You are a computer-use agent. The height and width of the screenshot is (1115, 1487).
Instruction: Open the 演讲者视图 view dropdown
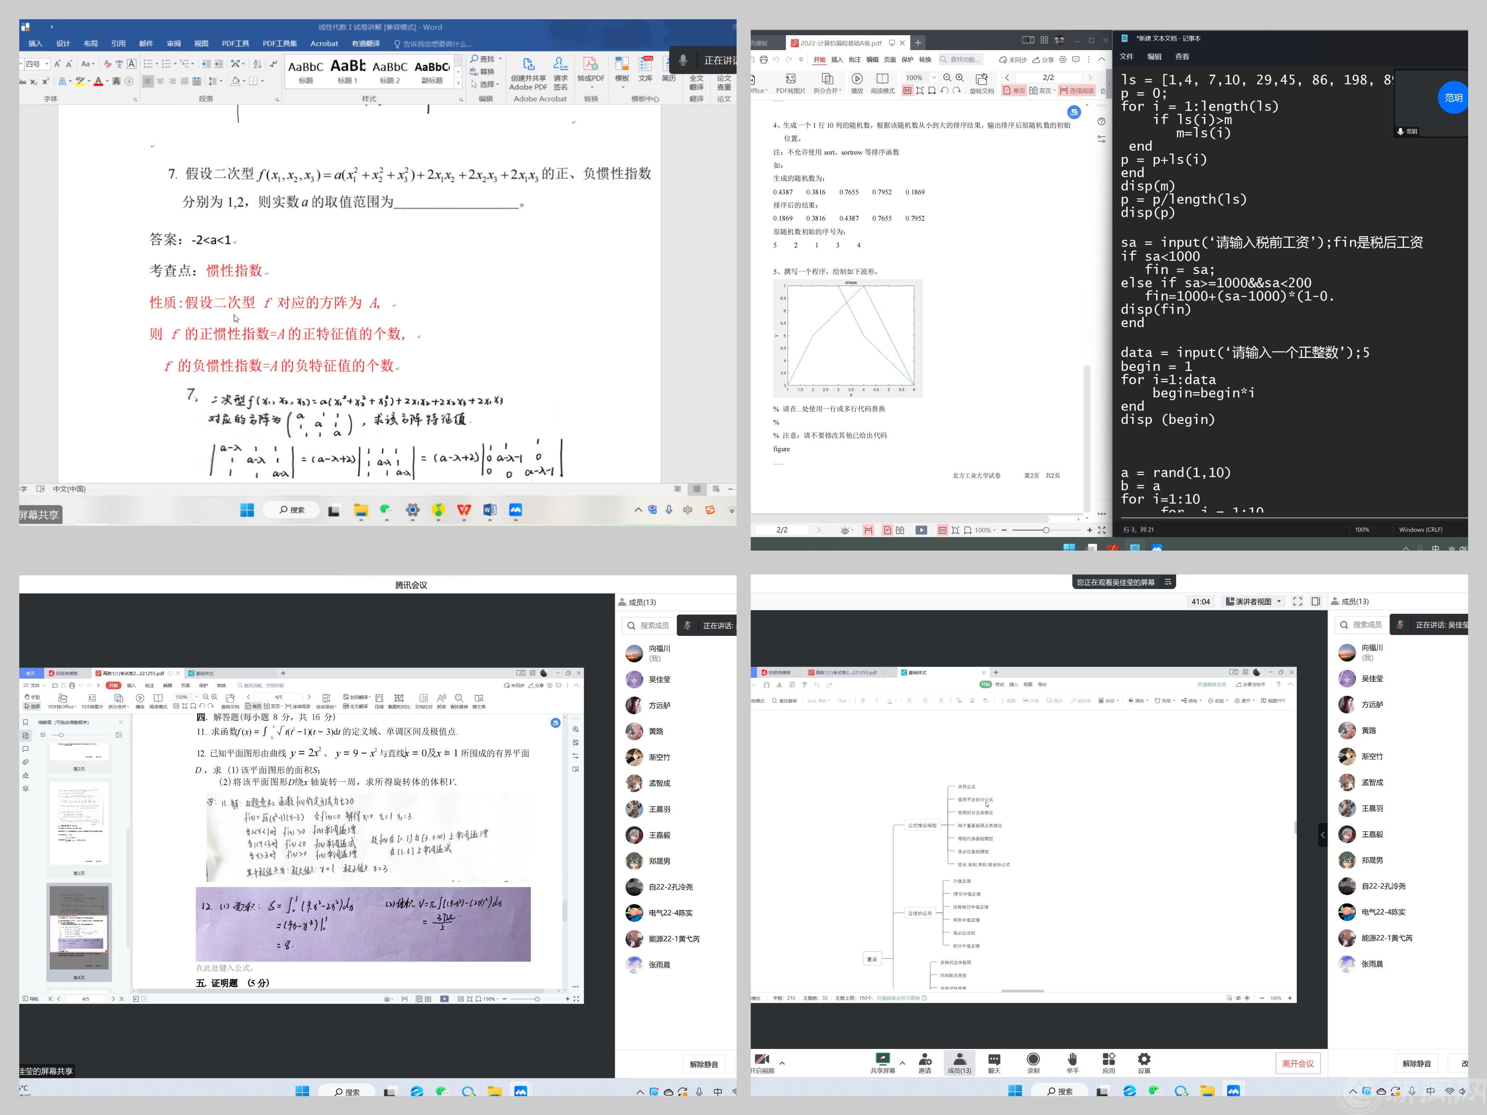[x=1253, y=601]
